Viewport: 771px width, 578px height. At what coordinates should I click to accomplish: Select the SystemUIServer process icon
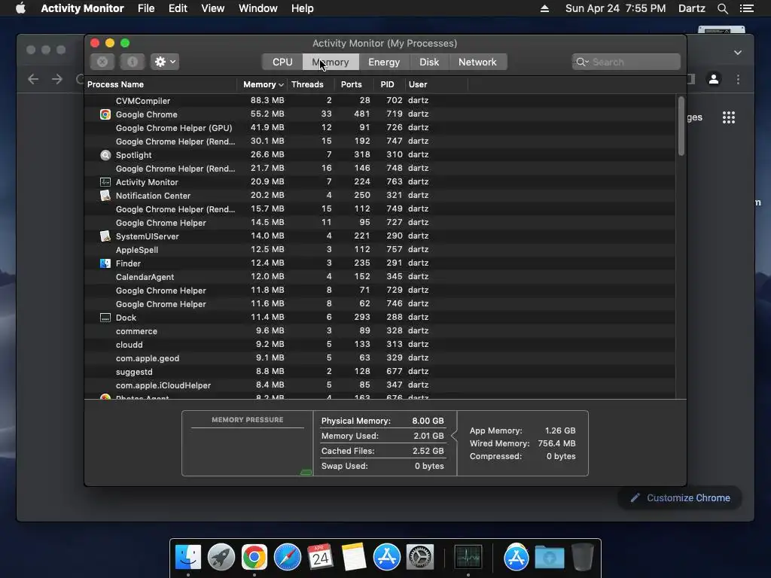point(105,236)
